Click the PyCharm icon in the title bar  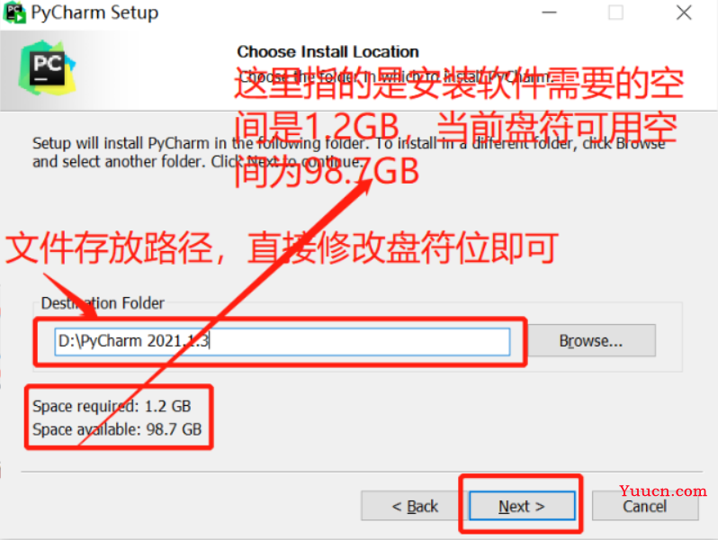pos(13,13)
